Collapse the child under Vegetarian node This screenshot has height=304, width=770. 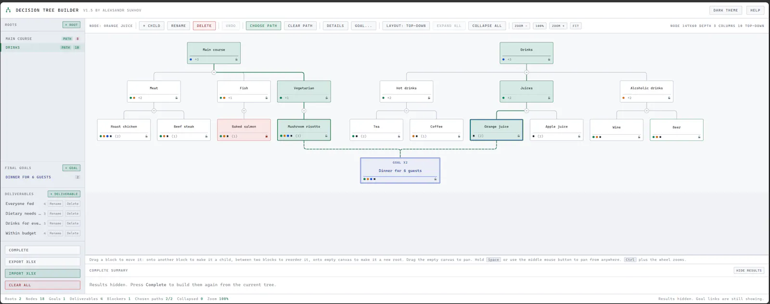pyautogui.click(x=304, y=111)
